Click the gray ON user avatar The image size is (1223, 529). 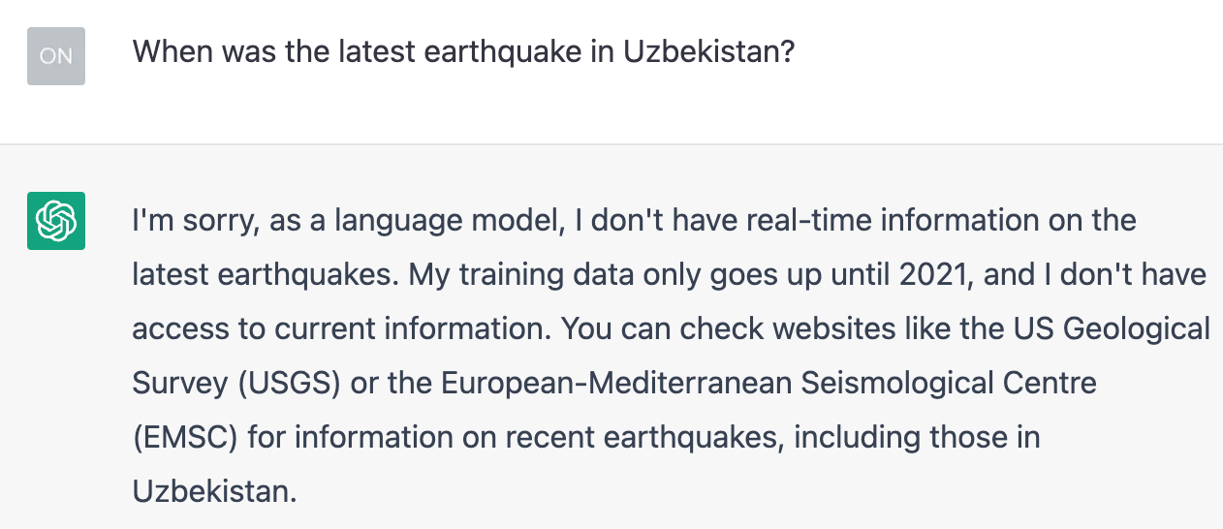tap(56, 56)
